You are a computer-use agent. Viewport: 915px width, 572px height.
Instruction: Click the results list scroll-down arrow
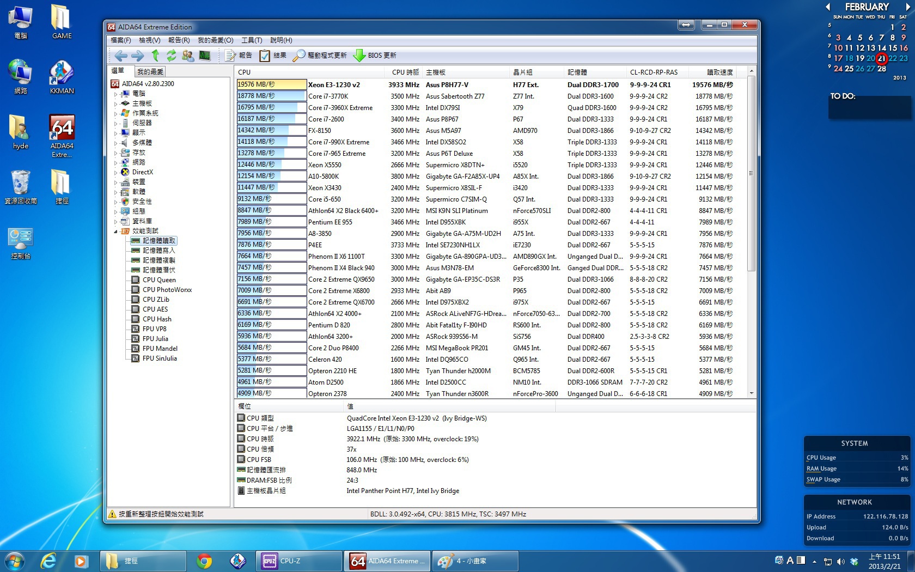tap(752, 393)
